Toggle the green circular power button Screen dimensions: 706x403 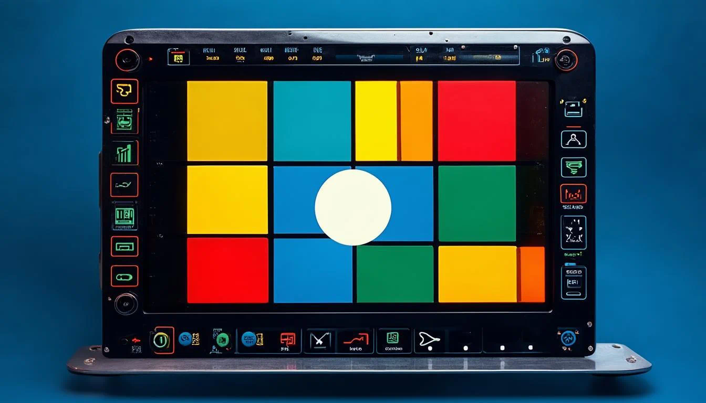pos(161,341)
